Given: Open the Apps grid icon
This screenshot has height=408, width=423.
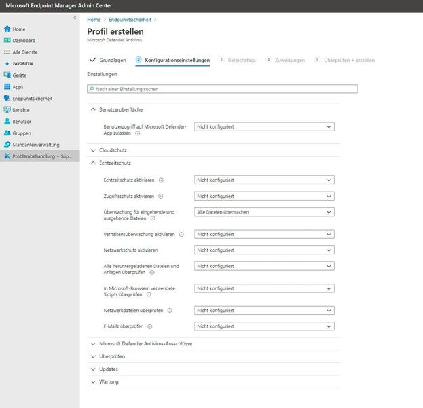Looking at the screenshot, I should click(7, 87).
